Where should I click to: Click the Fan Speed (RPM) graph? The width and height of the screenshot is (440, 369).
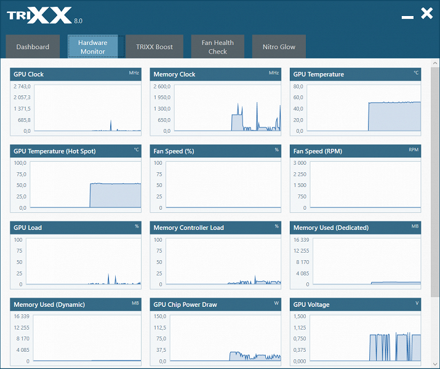point(355,178)
